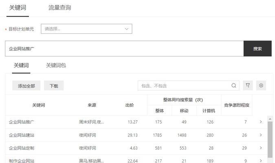Expand the 企业网站推广 row chevron
This screenshot has width=275, height=163.
point(261,122)
